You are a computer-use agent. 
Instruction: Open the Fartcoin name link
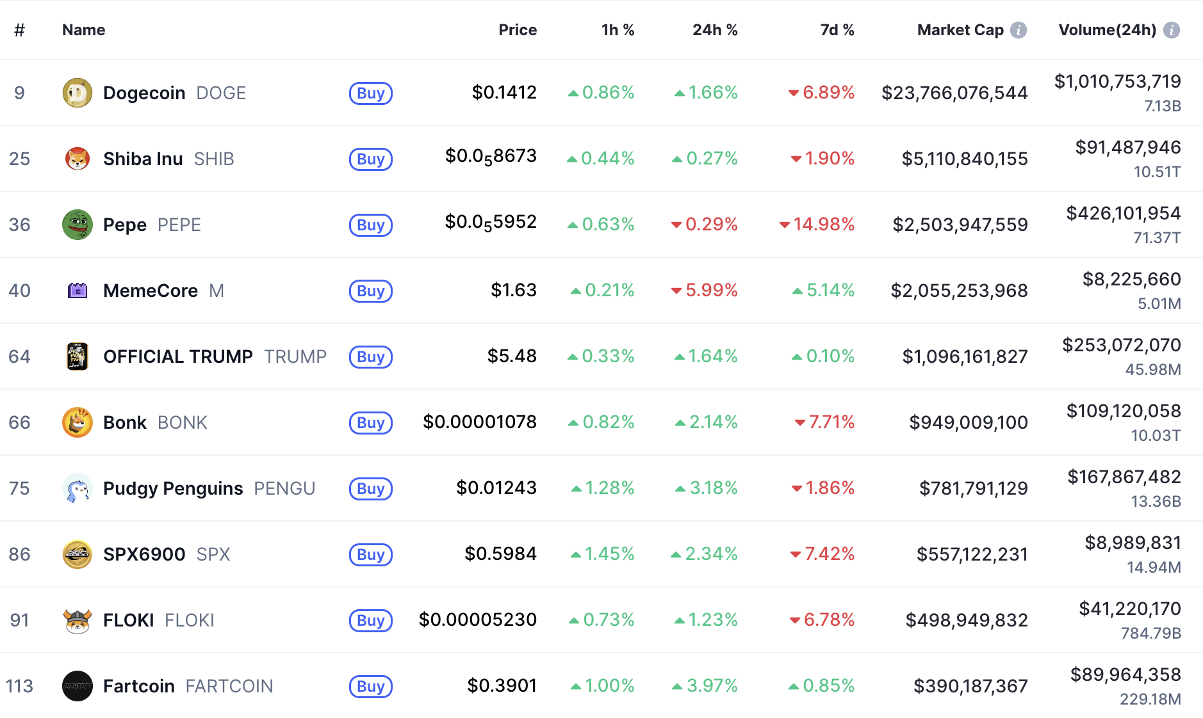[x=139, y=686]
